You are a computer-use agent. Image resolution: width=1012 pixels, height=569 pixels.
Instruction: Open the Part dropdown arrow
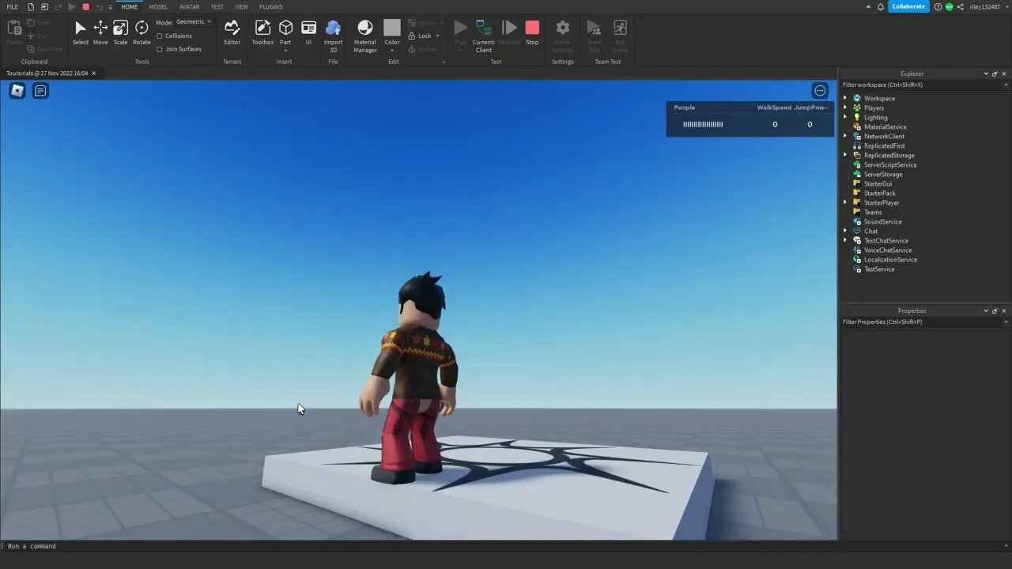(x=285, y=51)
